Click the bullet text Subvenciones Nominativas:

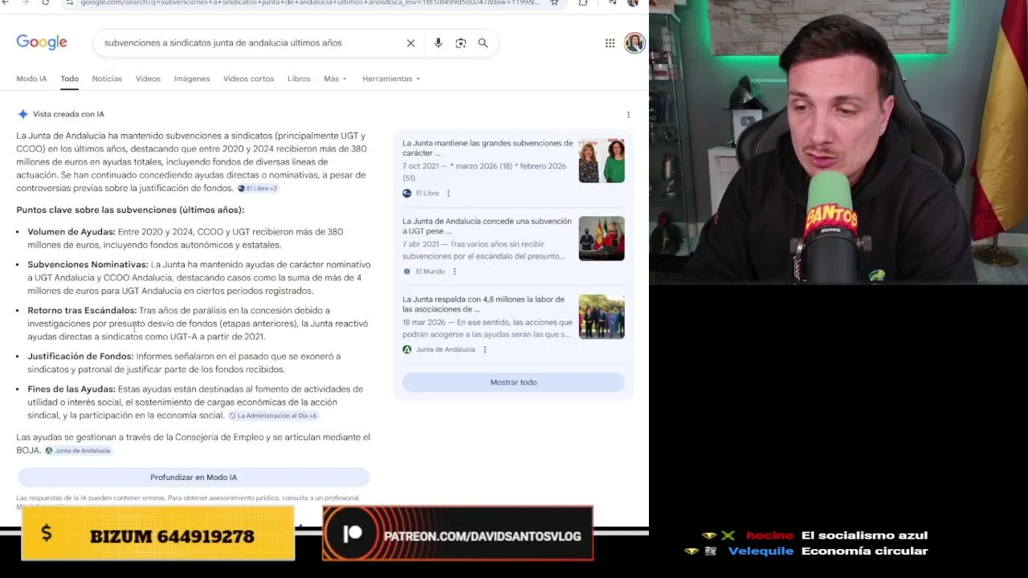(88, 265)
